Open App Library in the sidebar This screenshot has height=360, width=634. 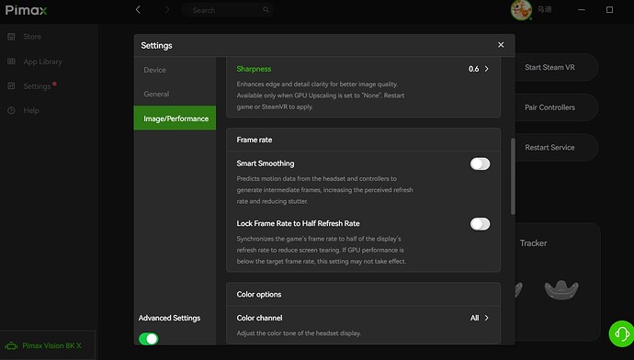42,62
